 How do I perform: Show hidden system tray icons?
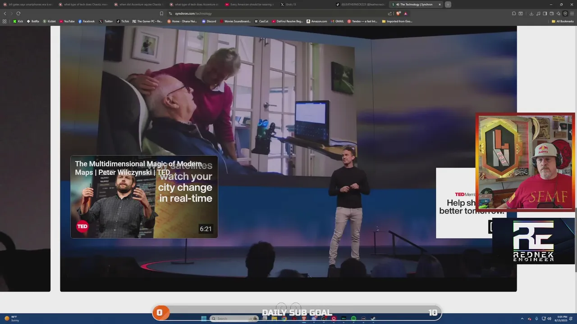coord(522,319)
